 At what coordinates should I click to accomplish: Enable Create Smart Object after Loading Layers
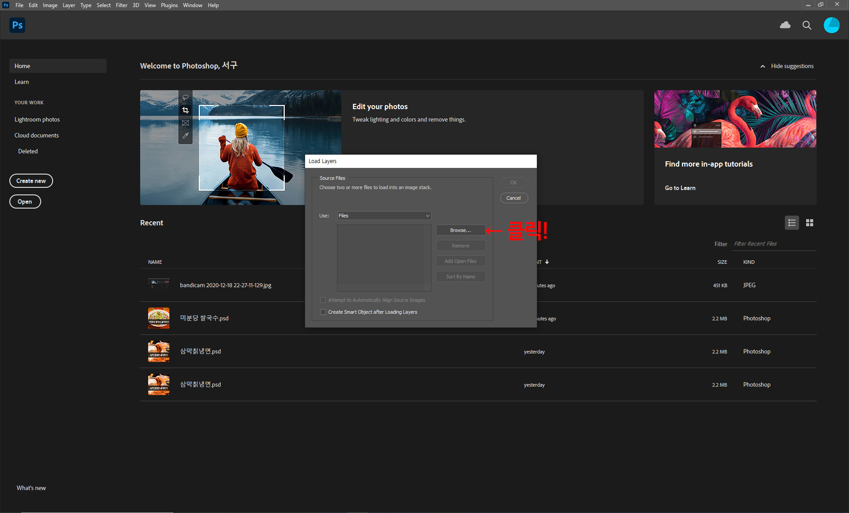click(x=323, y=312)
